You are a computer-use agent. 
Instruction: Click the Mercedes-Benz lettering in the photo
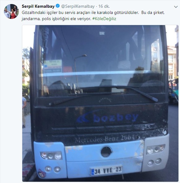pos(107,139)
